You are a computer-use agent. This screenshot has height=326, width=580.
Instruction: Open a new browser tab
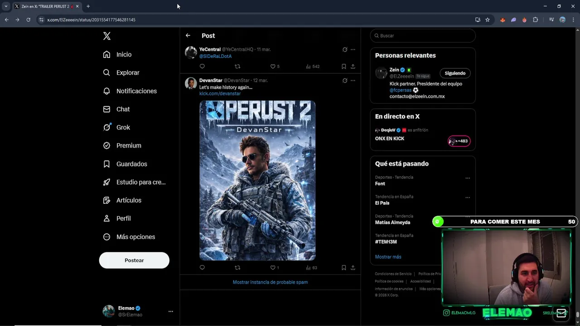click(88, 6)
